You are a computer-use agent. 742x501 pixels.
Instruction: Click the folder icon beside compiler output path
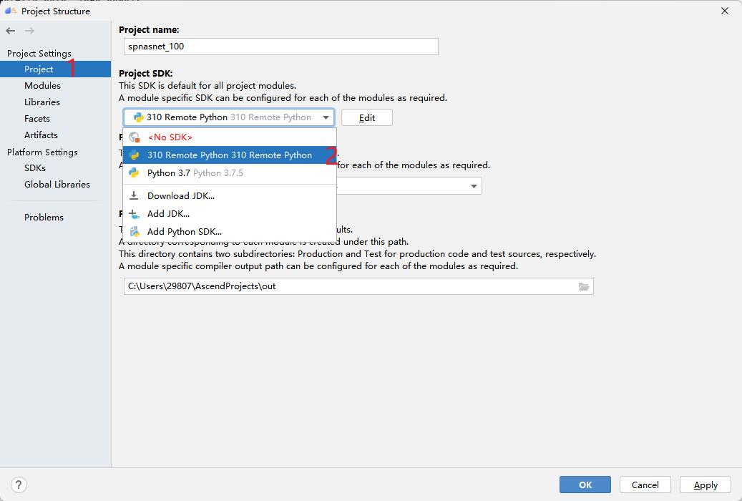pyautogui.click(x=585, y=286)
